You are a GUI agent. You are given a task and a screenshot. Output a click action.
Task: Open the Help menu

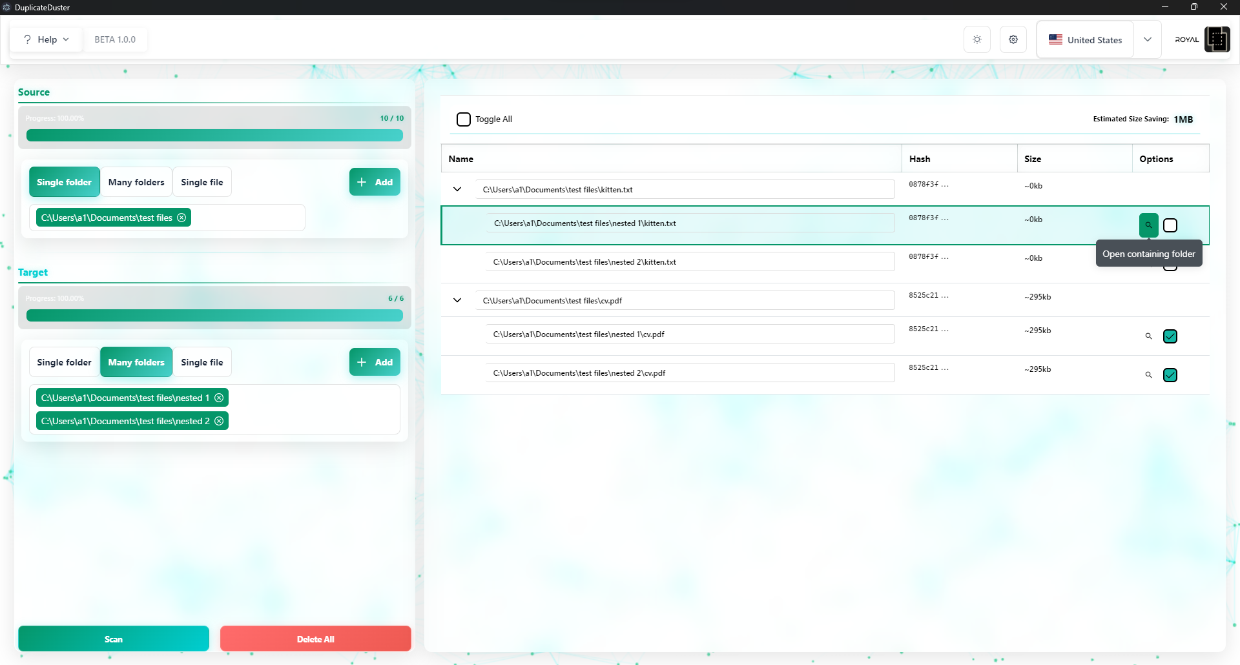pyautogui.click(x=45, y=39)
